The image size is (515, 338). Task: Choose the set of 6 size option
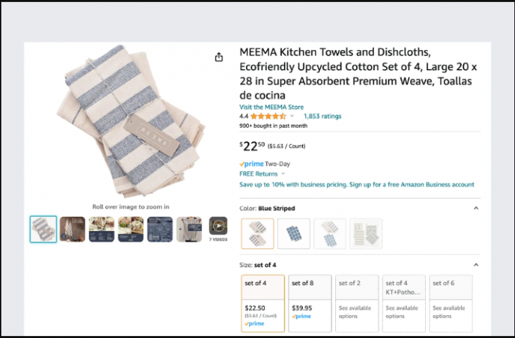[x=451, y=303]
